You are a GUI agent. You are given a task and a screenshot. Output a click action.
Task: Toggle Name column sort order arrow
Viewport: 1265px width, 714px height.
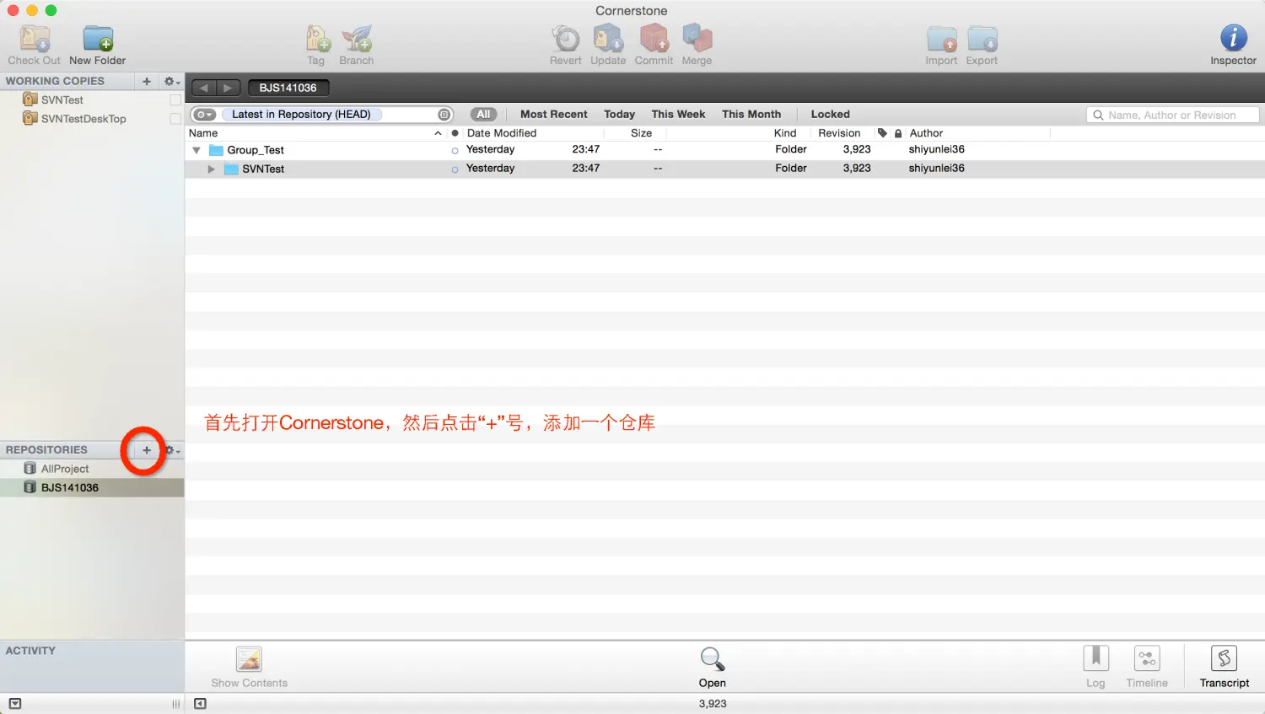(x=438, y=133)
